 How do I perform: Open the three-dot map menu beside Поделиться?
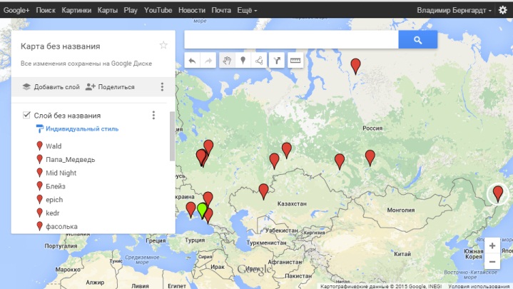(x=162, y=87)
